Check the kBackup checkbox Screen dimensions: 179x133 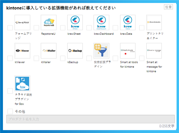pyautogui.click(x=63, y=58)
